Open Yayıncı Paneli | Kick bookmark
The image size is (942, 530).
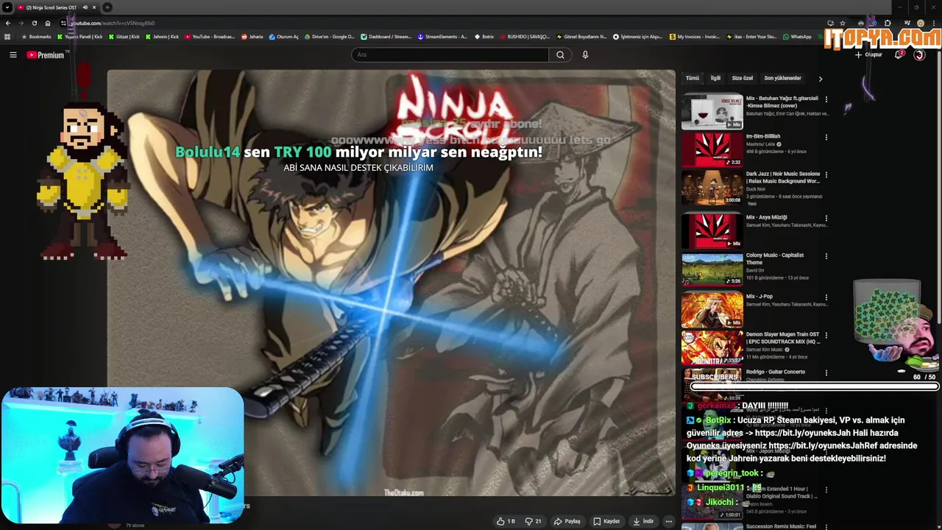pos(79,37)
